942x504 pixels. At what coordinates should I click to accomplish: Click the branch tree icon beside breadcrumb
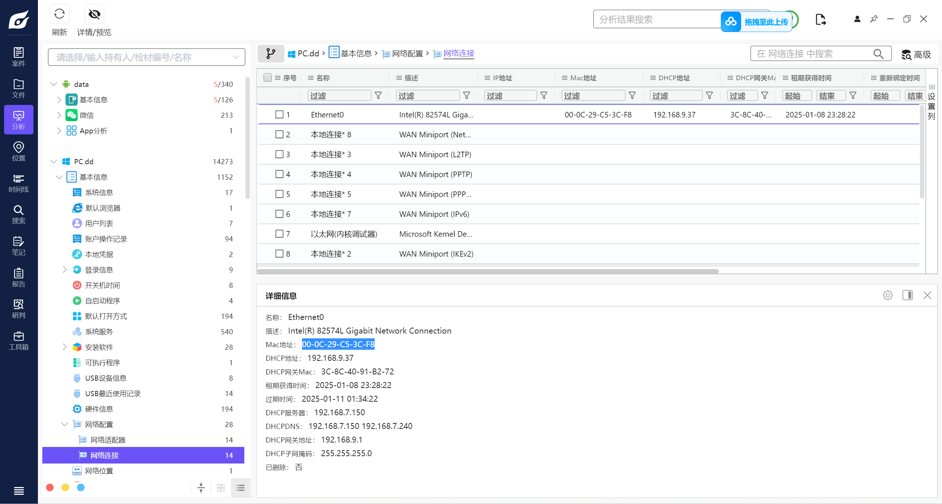click(x=270, y=54)
